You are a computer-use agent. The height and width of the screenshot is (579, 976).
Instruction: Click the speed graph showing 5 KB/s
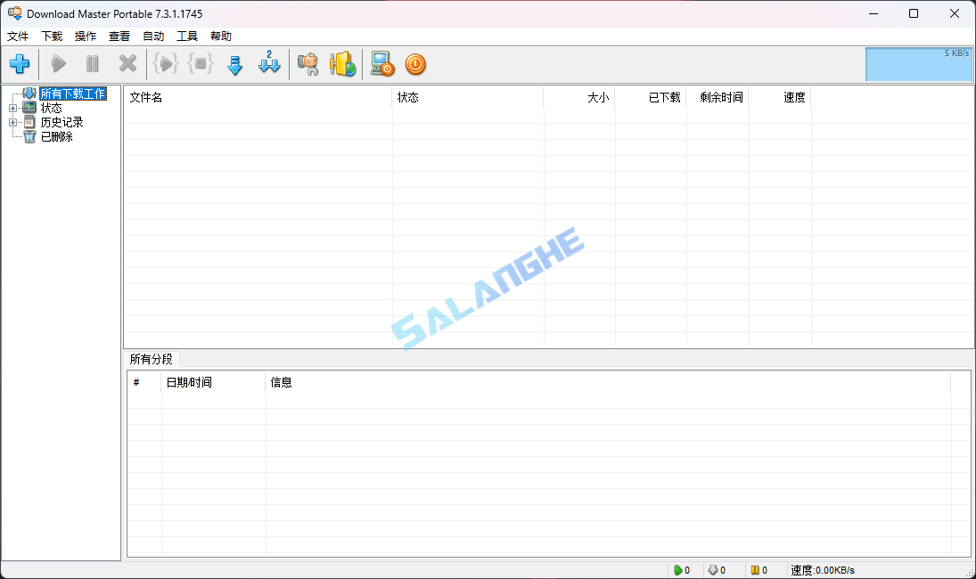[918, 63]
